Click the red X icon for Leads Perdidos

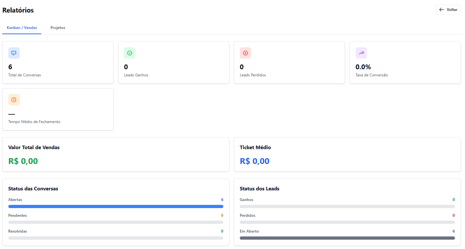pos(245,53)
